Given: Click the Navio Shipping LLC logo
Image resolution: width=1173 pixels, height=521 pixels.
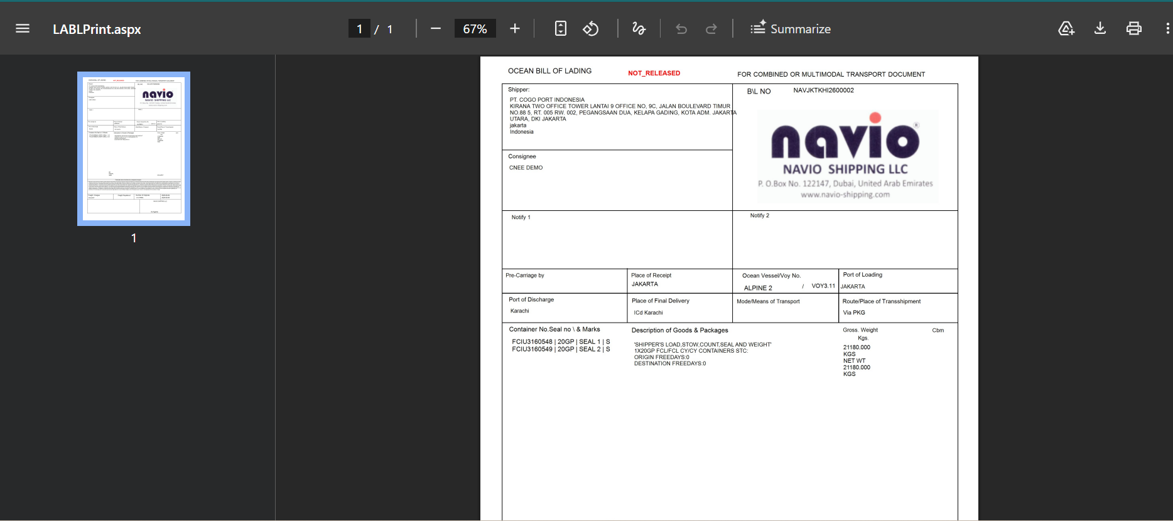Looking at the screenshot, I should click(845, 156).
